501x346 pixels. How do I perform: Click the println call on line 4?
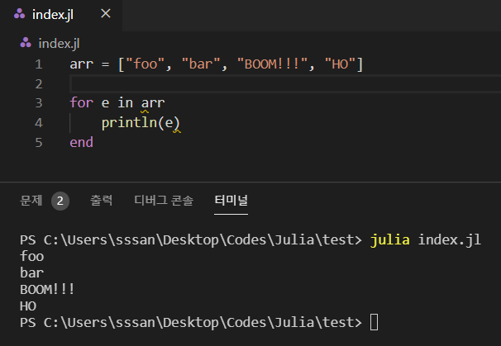[132, 123]
